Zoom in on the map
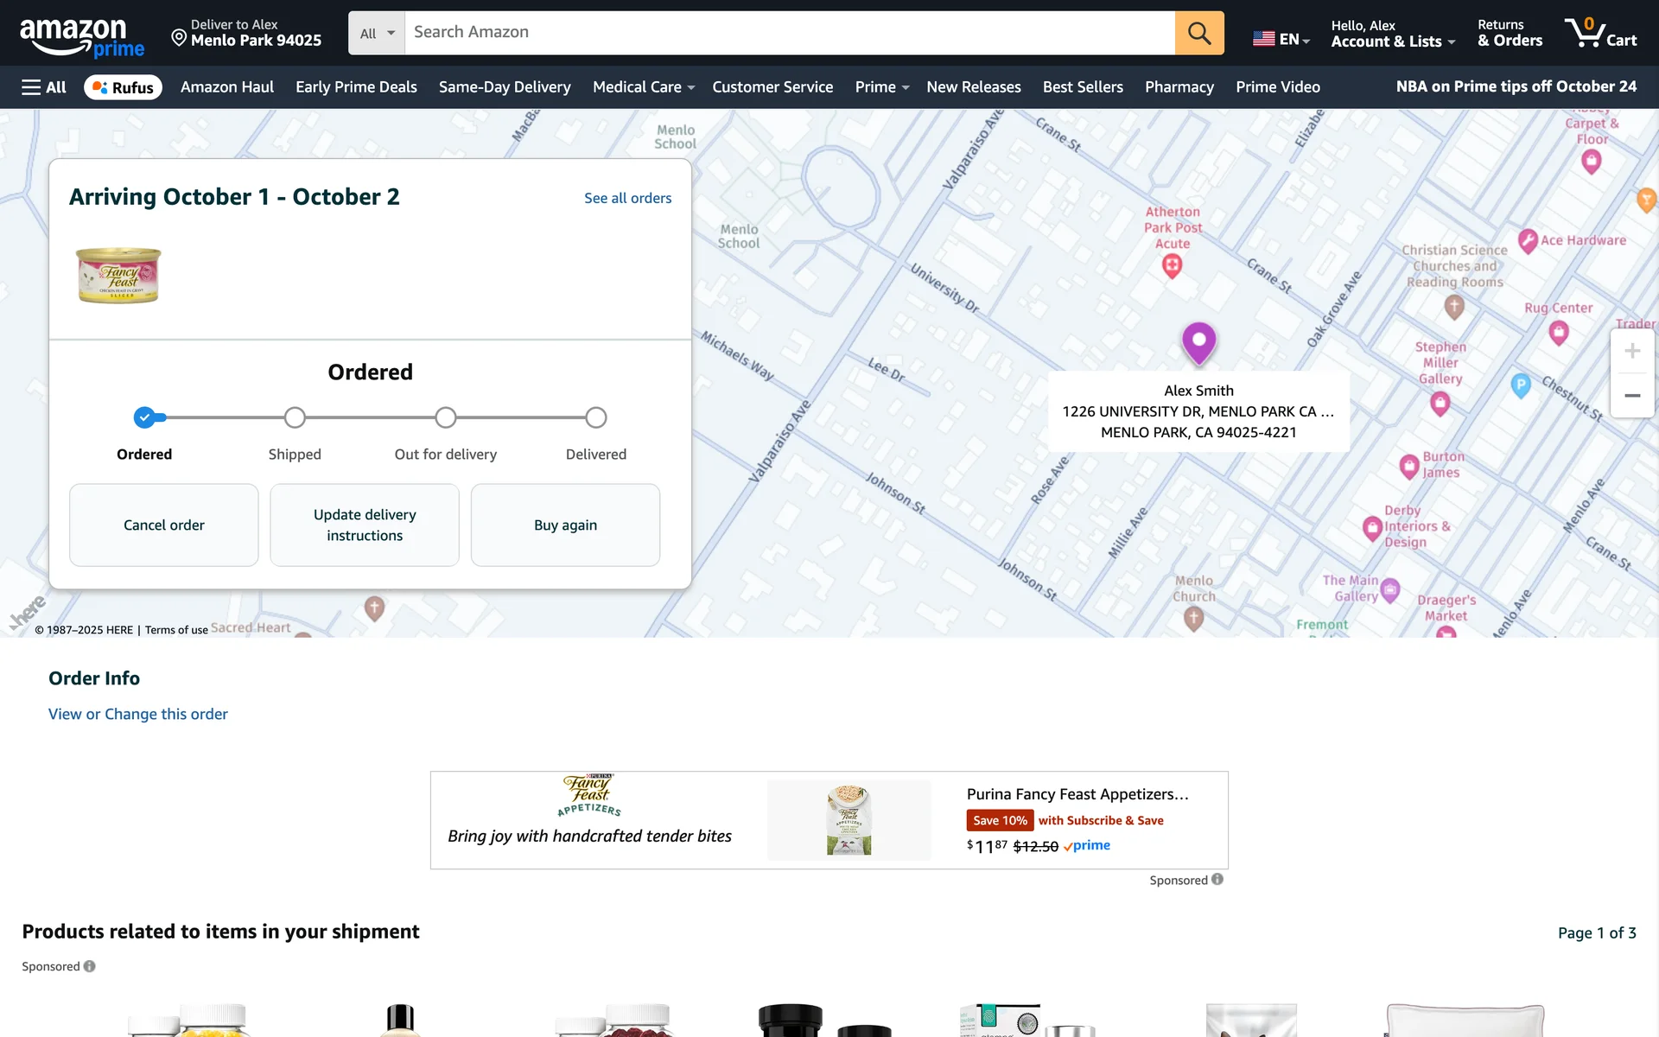The height and width of the screenshot is (1037, 1659). [1631, 351]
